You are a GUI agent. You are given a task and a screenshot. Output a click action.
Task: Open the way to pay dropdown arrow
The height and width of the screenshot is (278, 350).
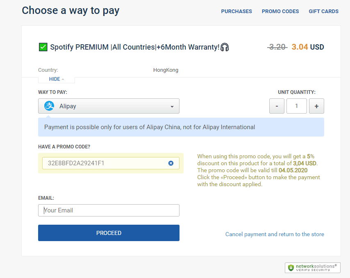point(172,106)
